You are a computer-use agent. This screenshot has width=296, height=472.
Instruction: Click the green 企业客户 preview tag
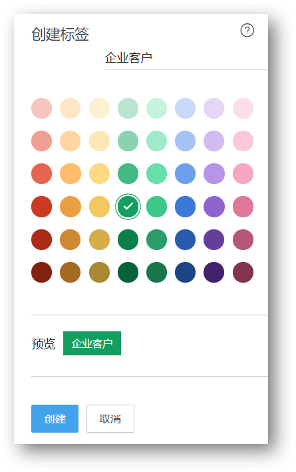tap(92, 343)
